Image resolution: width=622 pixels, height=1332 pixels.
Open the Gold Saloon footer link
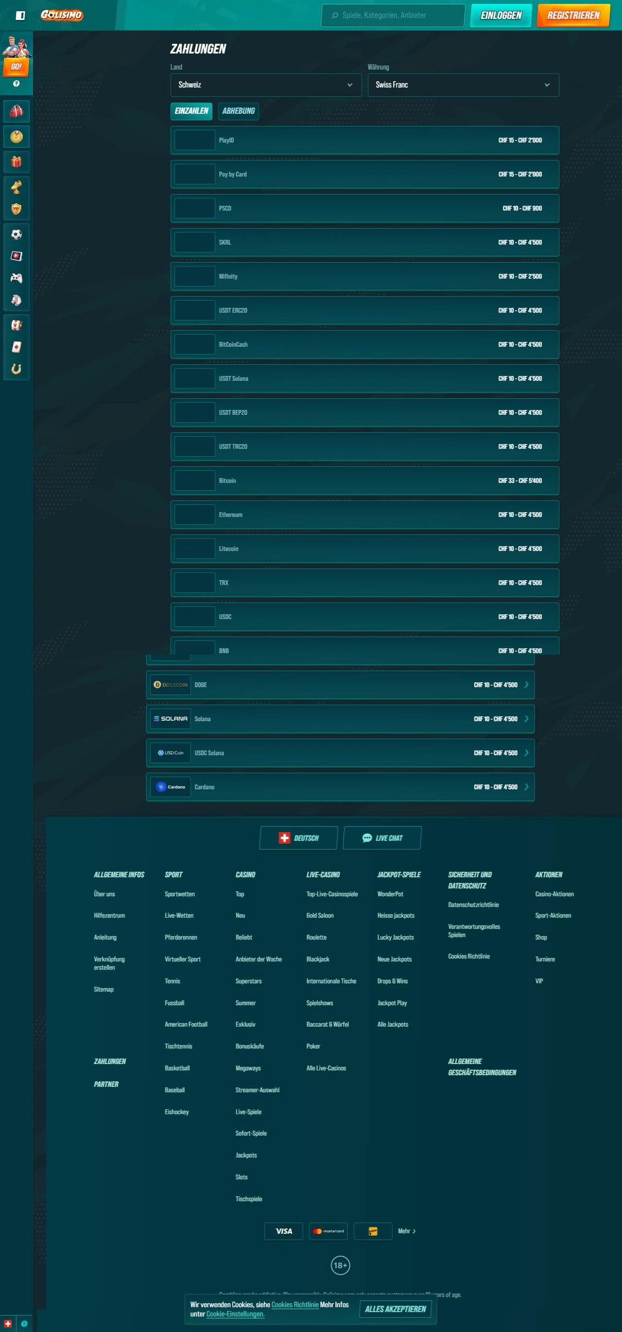pos(320,915)
